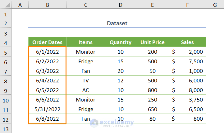
Task: Select the Fridge cell in row 6
Action: [85, 61]
